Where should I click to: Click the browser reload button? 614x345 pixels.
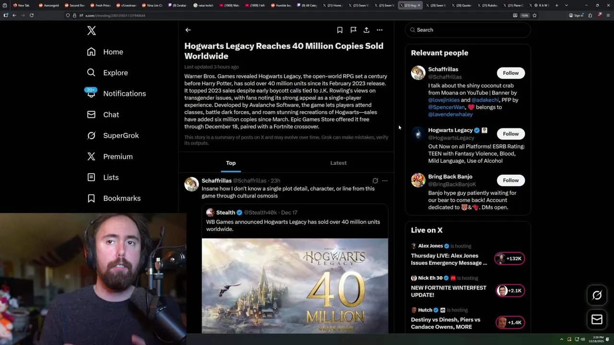coord(32,15)
